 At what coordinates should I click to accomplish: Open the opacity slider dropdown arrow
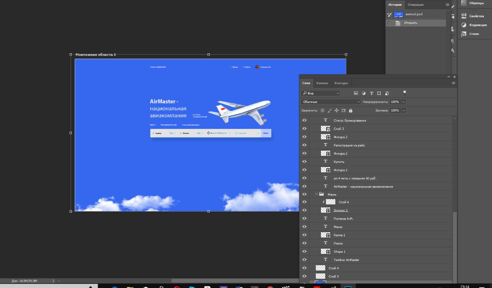(404, 102)
